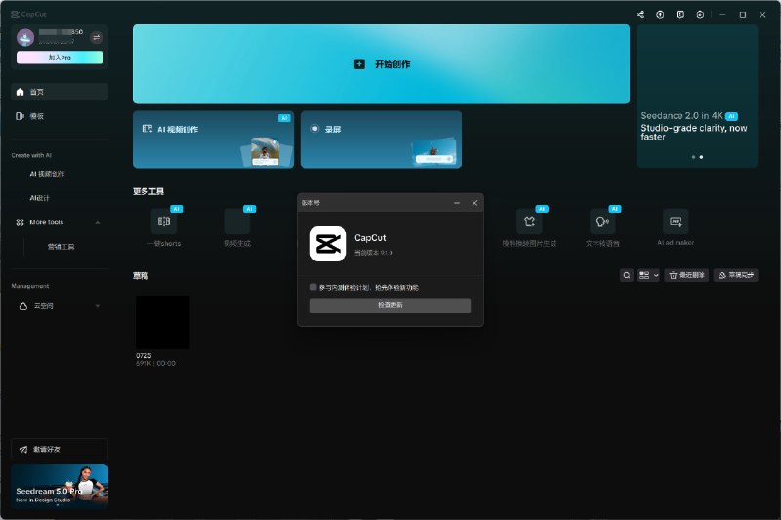Click the 最近删除 trash button
The width and height of the screenshot is (781, 520).
[686, 275]
